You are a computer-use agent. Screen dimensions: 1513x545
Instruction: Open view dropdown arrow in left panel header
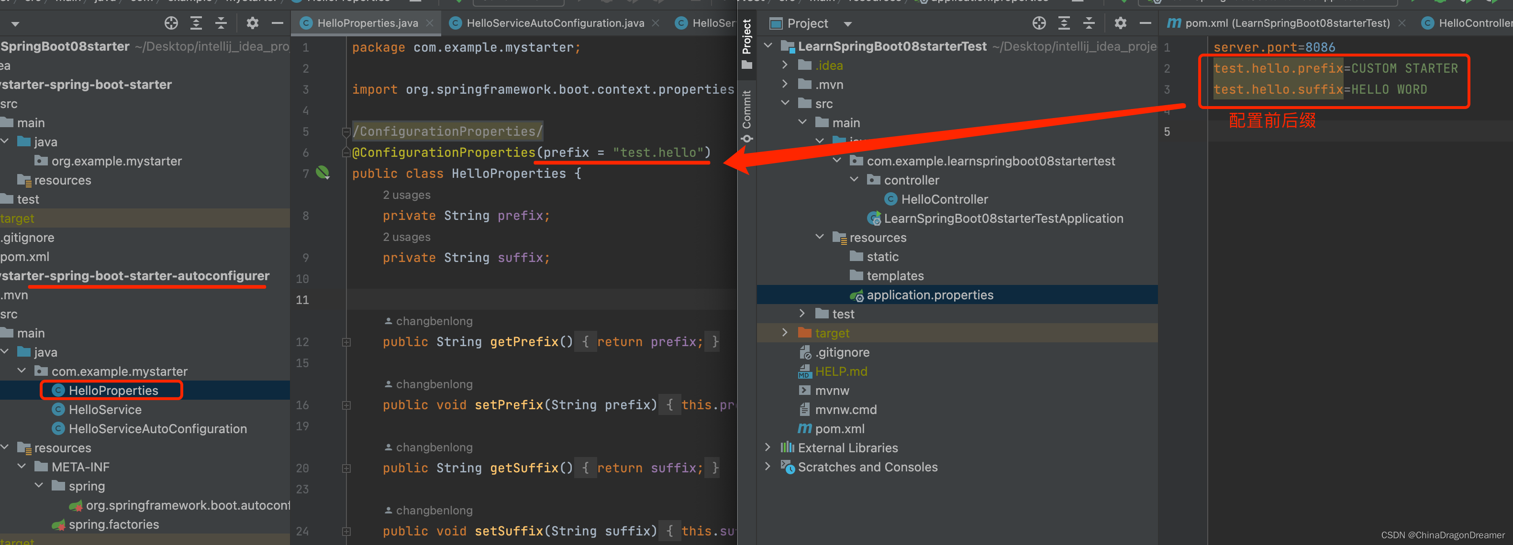point(15,24)
